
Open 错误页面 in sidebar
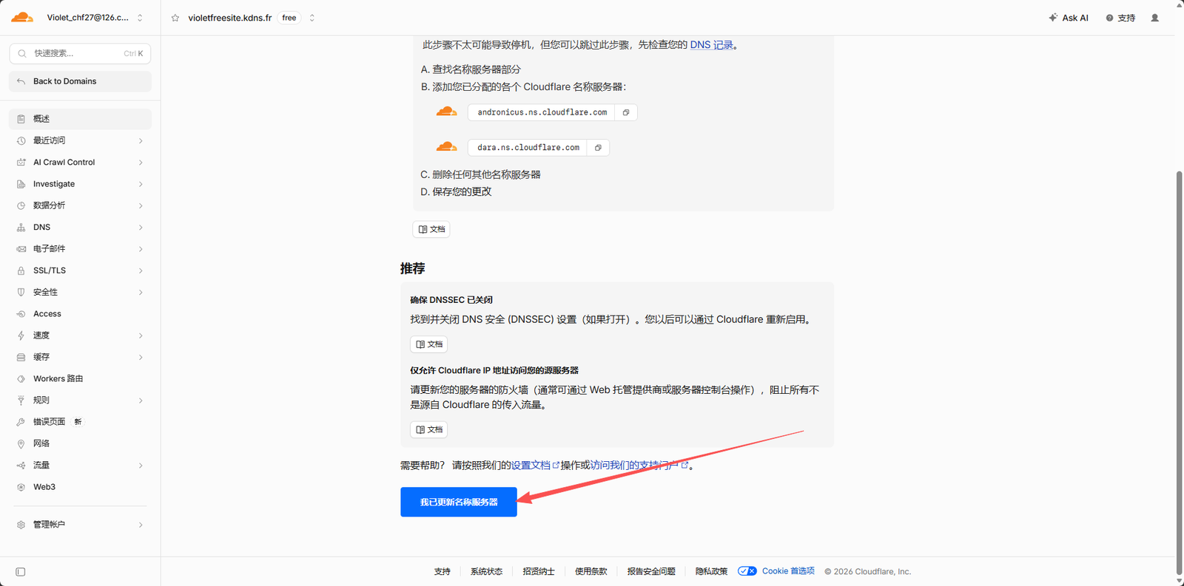coord(80,422)
